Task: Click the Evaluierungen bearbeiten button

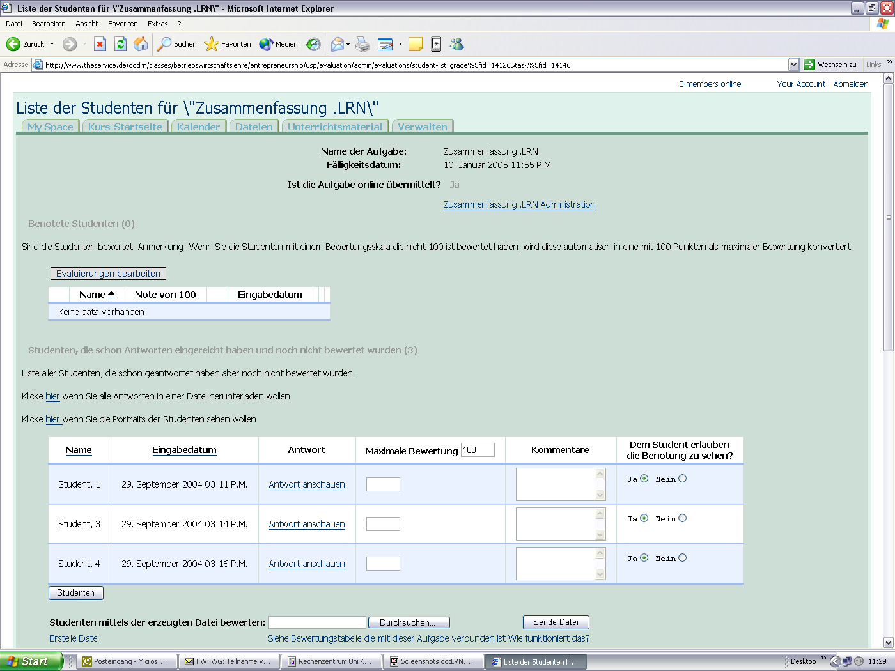Action: pyautogui.click(x=107, y=273)
